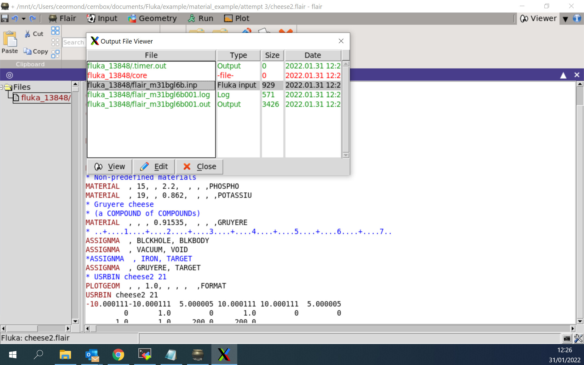The height and width of the screenshot is (365, 584).
Task: Paste from the clipboard
Action: pyautogui.click(x=10, y=43)
